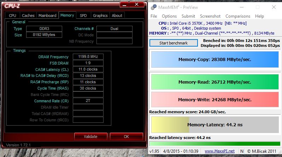Open the Options menu in MaxxMEM
282x157 pixels.
coord(169,16)
